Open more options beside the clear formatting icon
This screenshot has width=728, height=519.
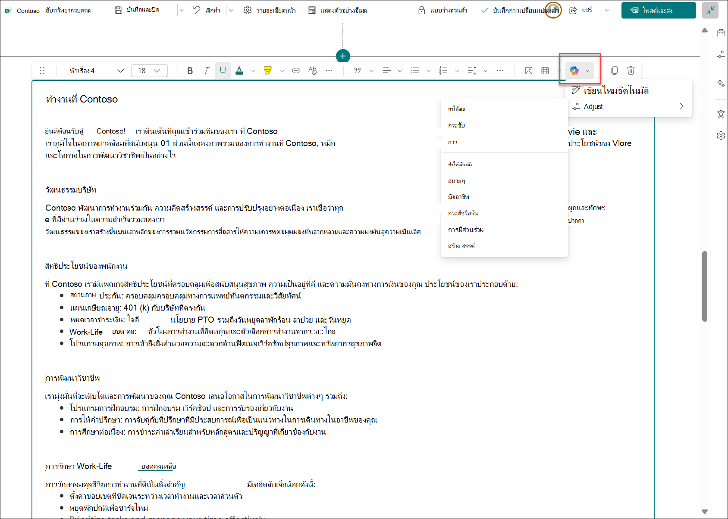tap(329, 71)
